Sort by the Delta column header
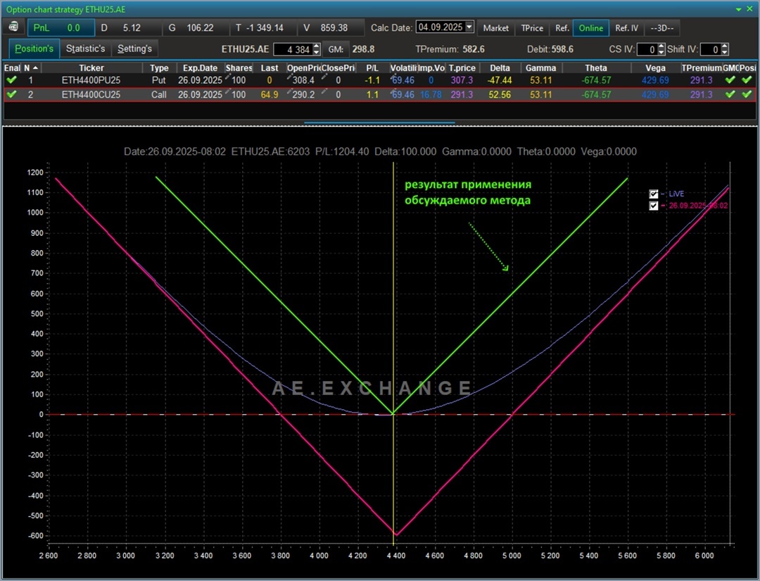Viewport: 760px width, 581px height. (500, 68)
